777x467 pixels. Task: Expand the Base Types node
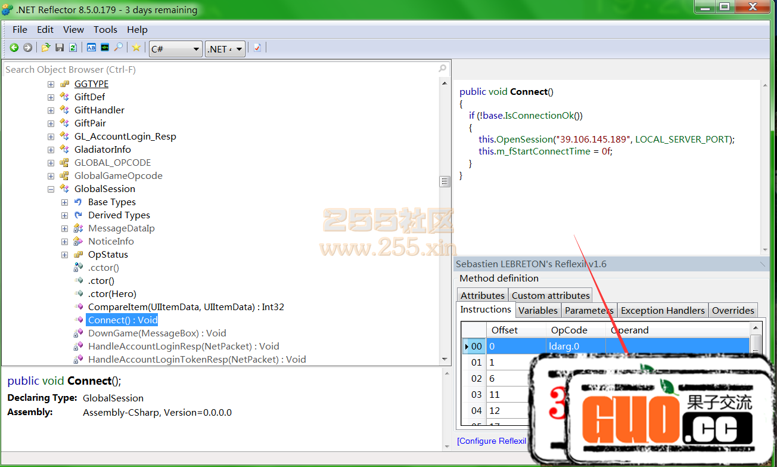pos(64,202)
